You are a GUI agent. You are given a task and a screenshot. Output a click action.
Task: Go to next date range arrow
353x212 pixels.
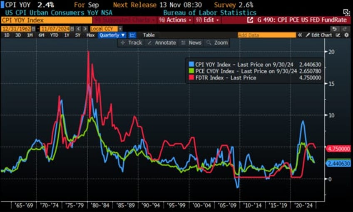85,29
